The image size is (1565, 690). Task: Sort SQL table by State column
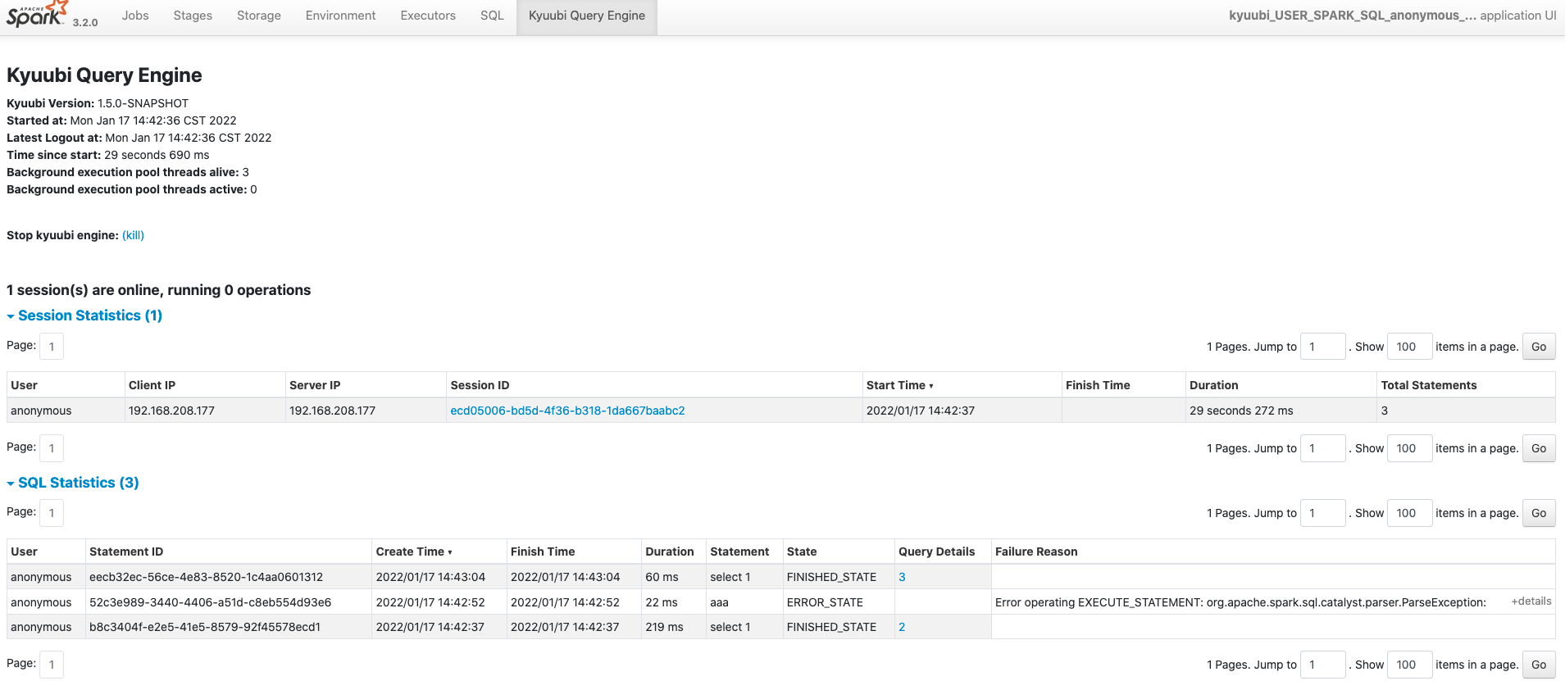point(802,552)
